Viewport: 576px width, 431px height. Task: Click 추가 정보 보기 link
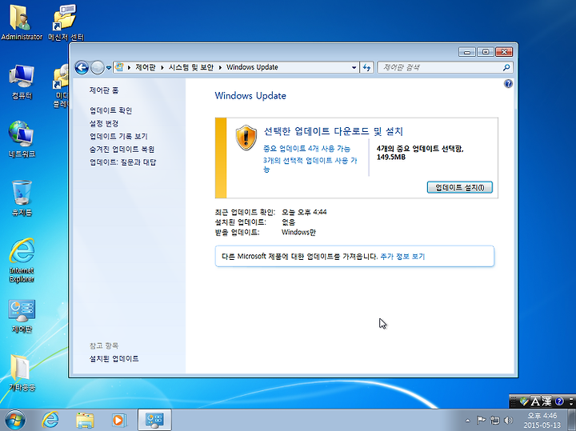[x=402, y=256]
